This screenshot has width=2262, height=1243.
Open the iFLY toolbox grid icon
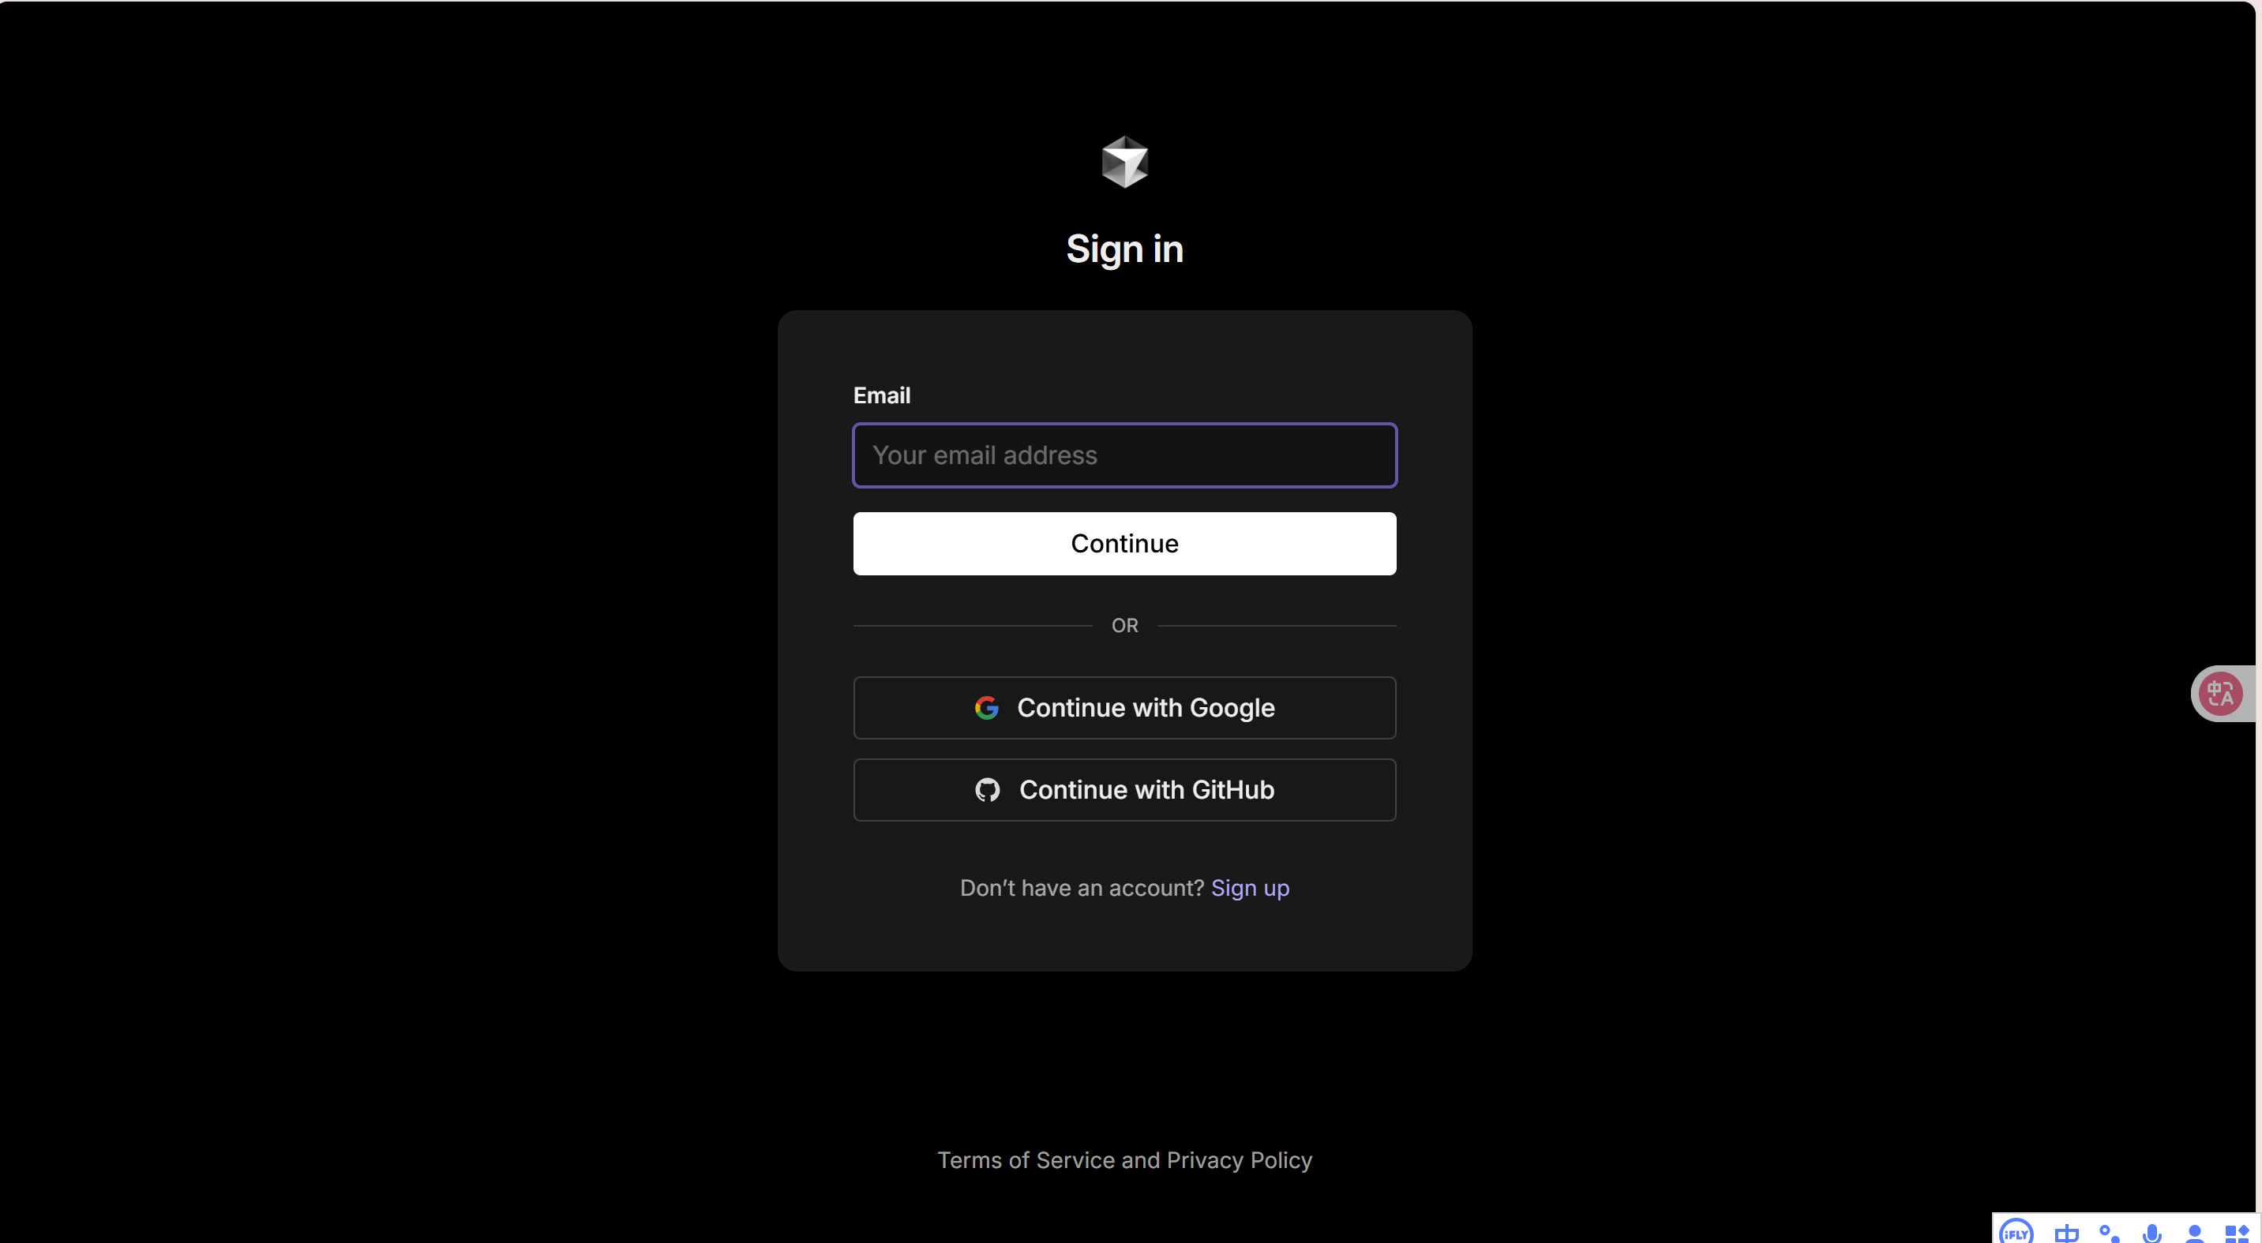coord(2237,1234)
